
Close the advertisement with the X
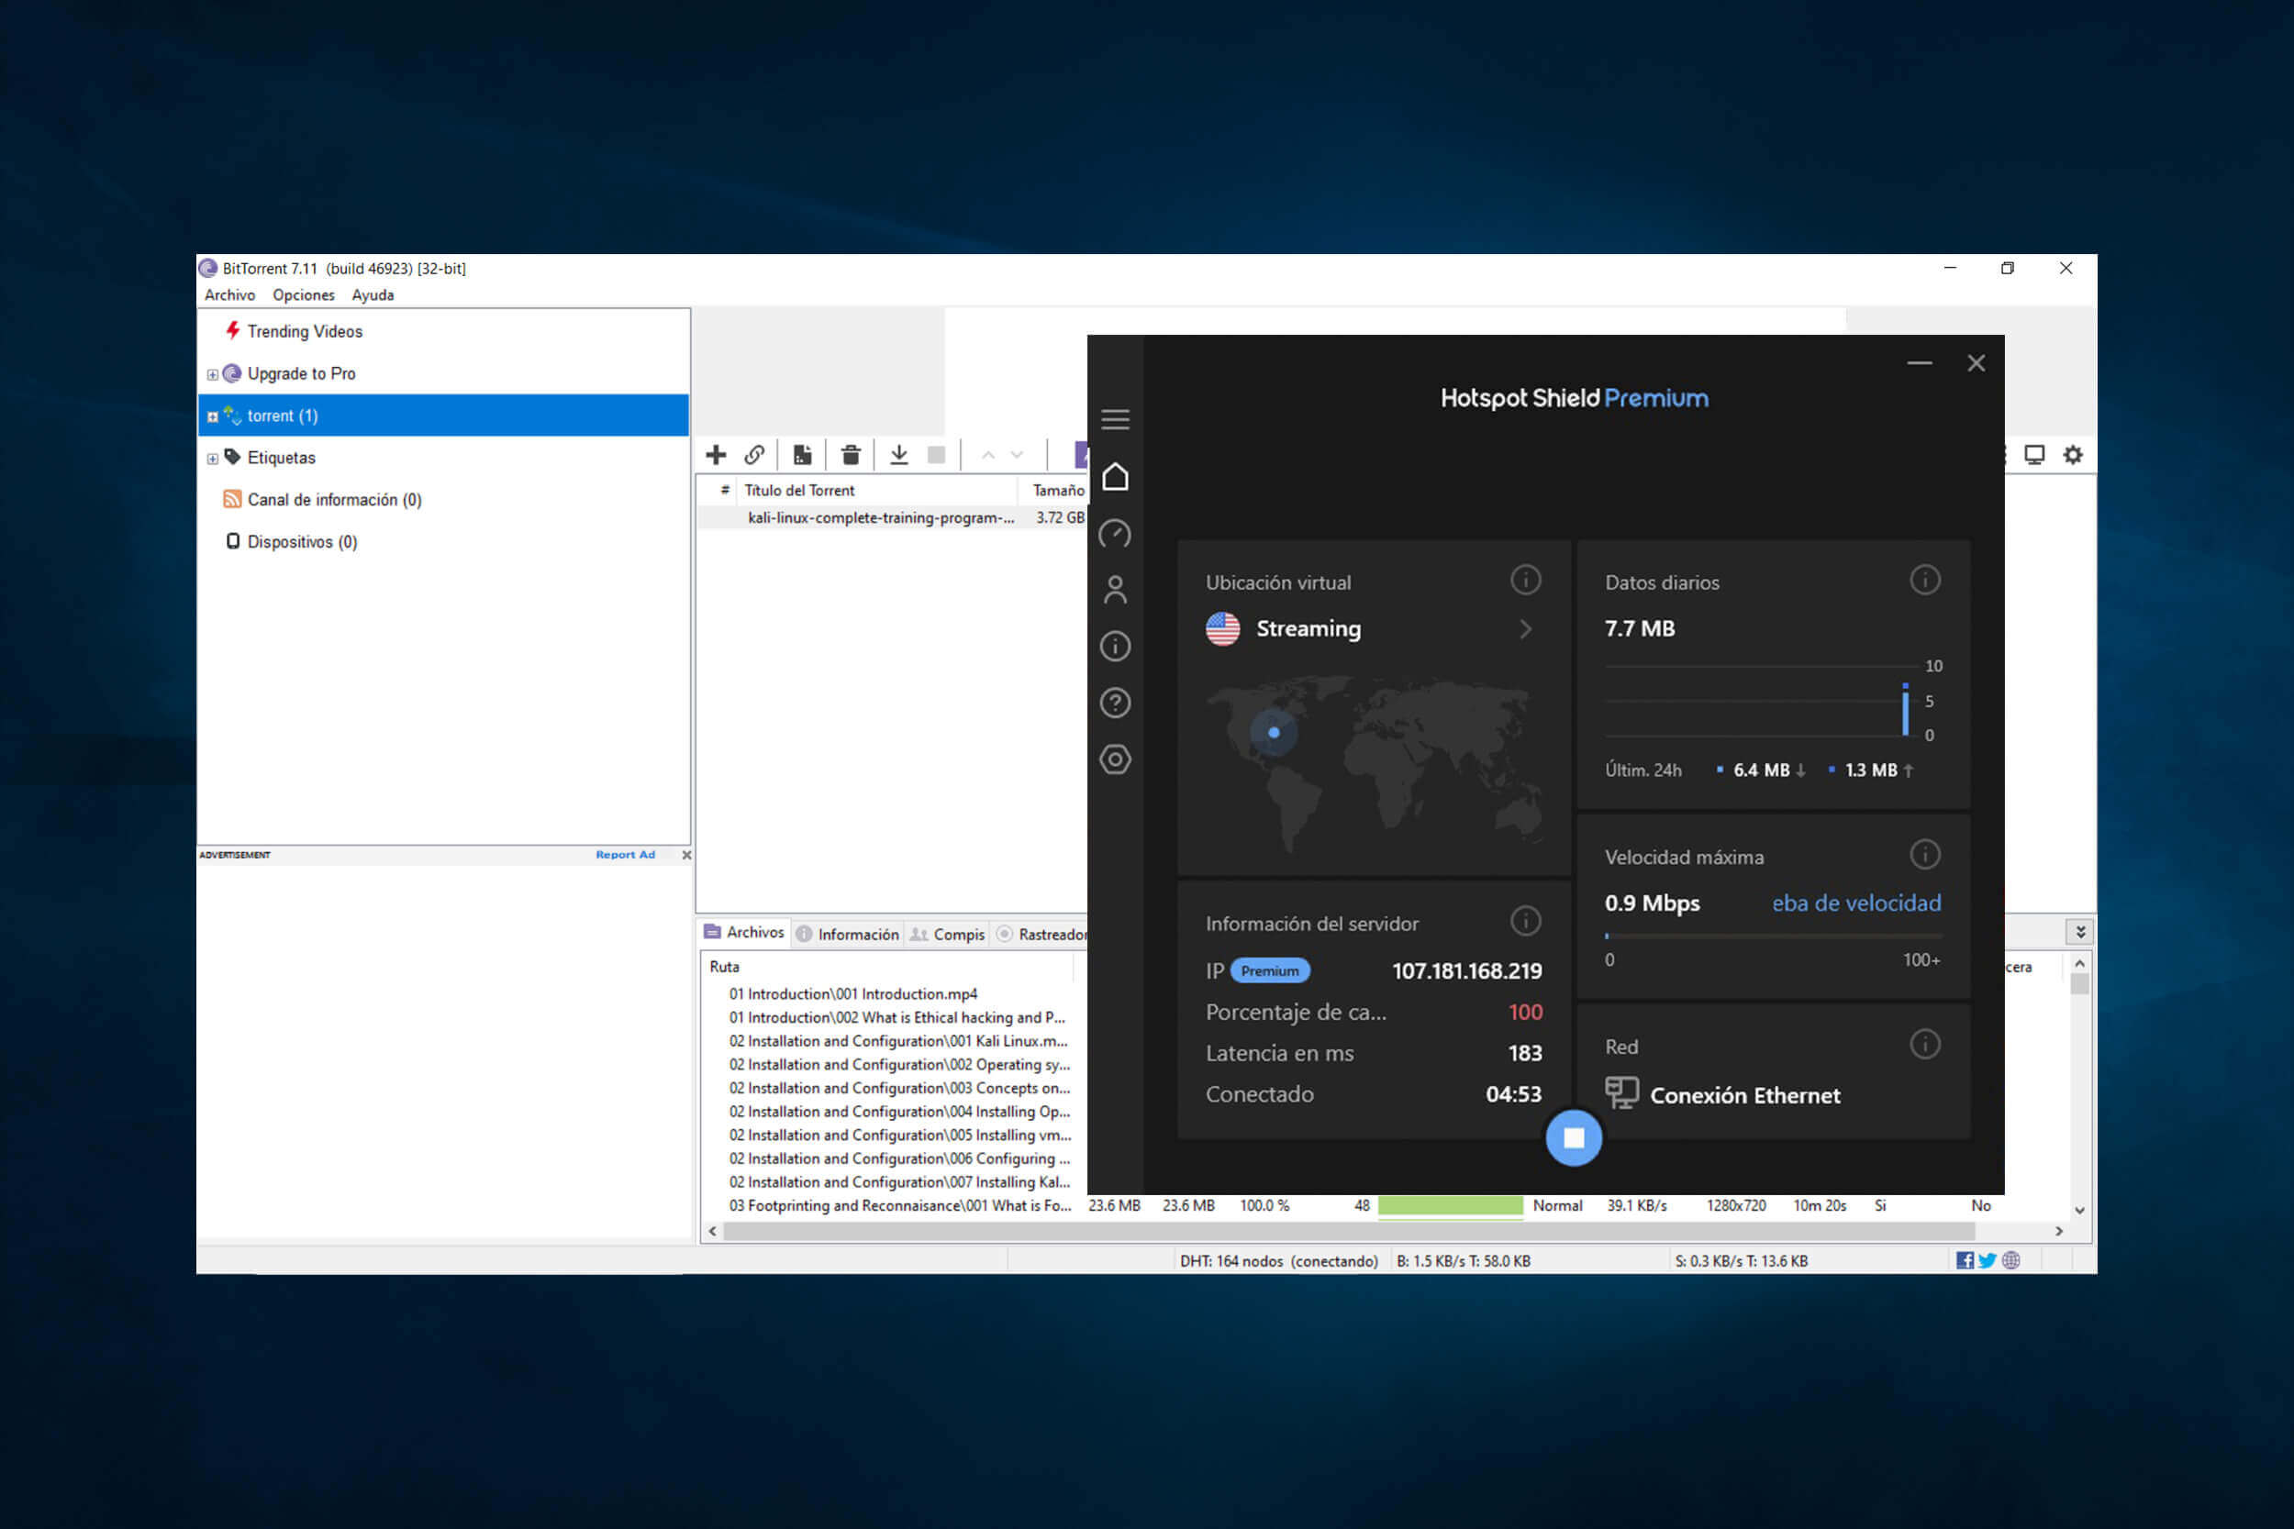click(686, 854)
